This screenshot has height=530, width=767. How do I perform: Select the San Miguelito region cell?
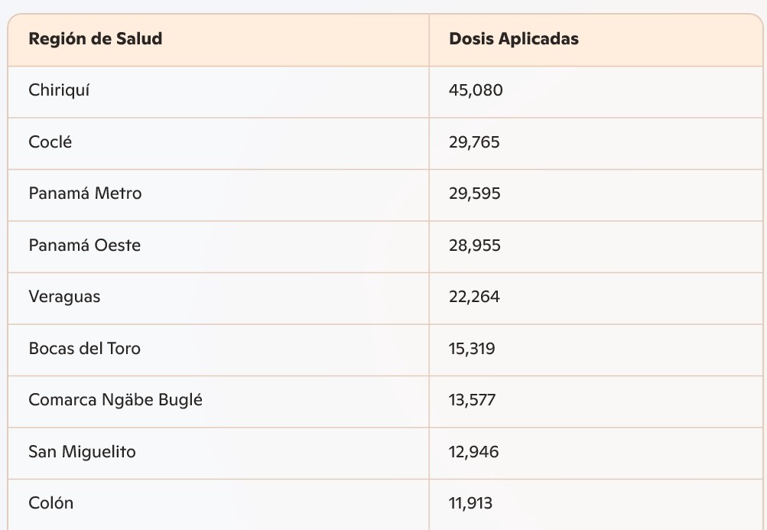pyautogui.click(x=82, y=452)
